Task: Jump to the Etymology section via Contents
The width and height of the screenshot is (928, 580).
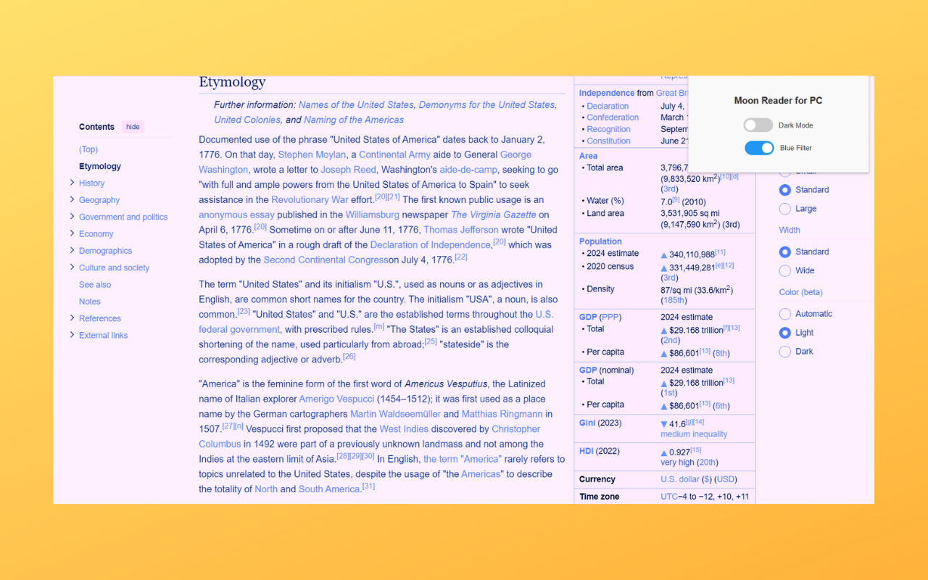Action: pos(99,166)
